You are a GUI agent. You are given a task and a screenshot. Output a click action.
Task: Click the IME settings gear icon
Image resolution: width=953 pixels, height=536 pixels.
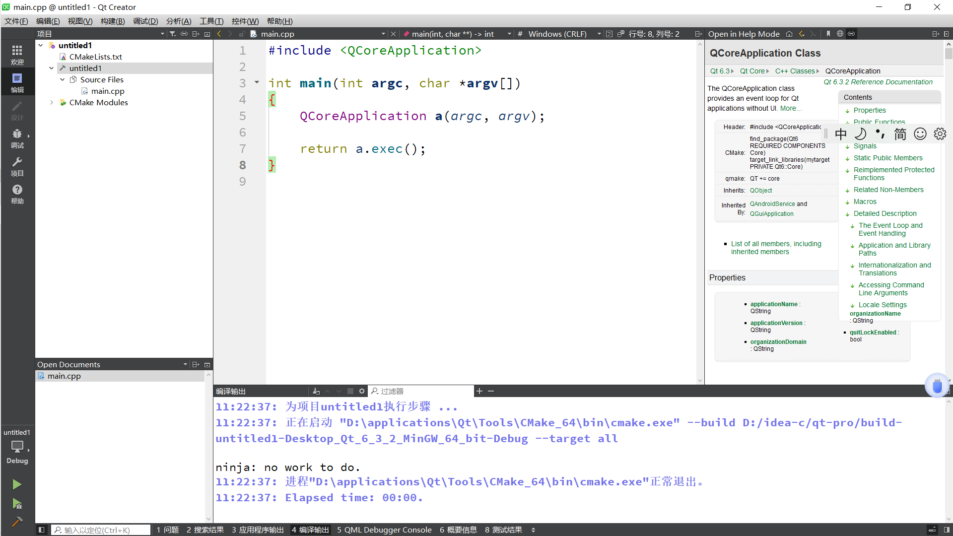click(940, 134)
